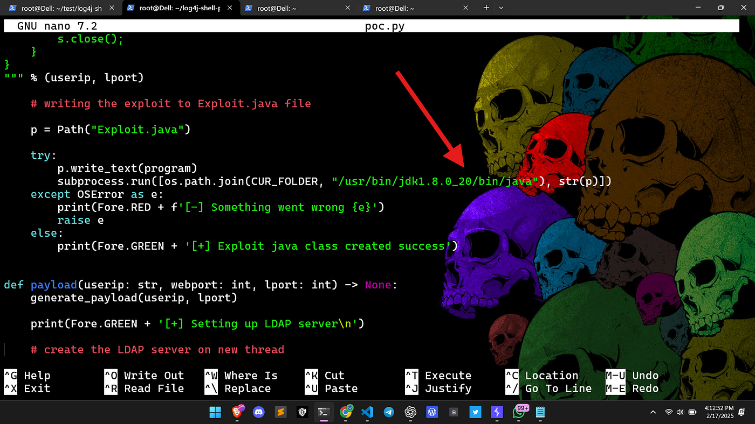Screen dimensions: 755x424
Task: Close the ~/test/log4j-sh terminal tab
Action: point(113,8)
